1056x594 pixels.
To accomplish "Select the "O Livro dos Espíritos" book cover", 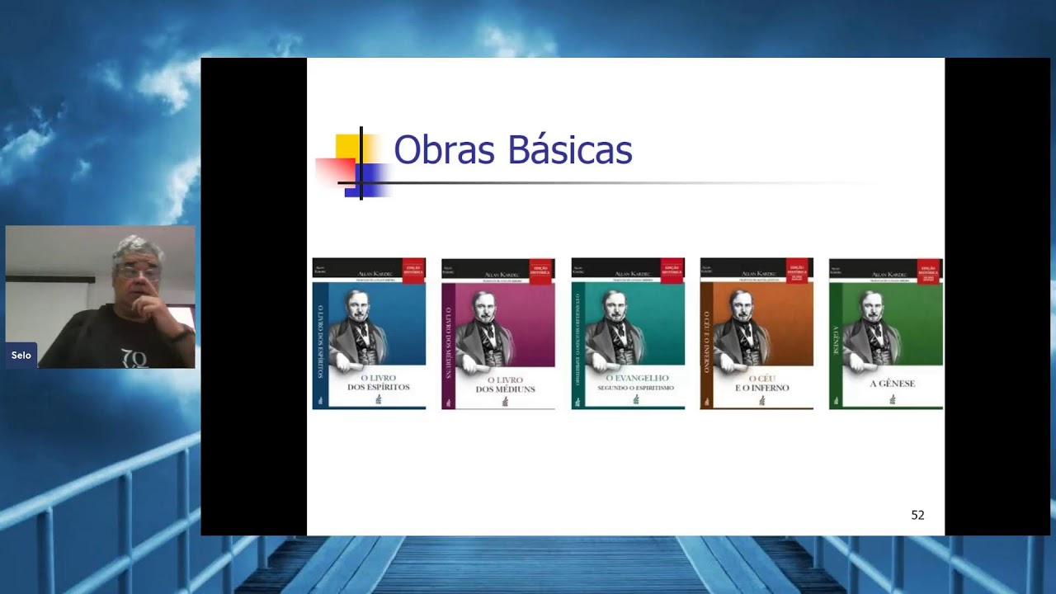I will point(369,333).
